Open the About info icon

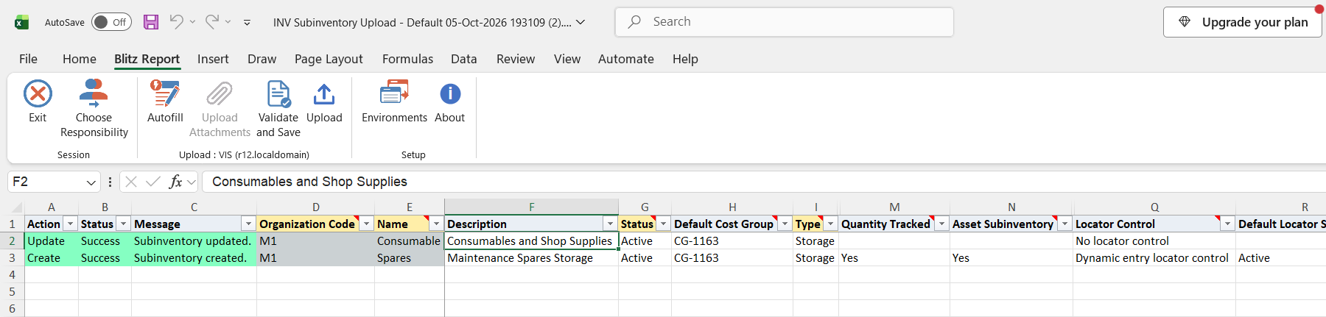click(450, 94)
